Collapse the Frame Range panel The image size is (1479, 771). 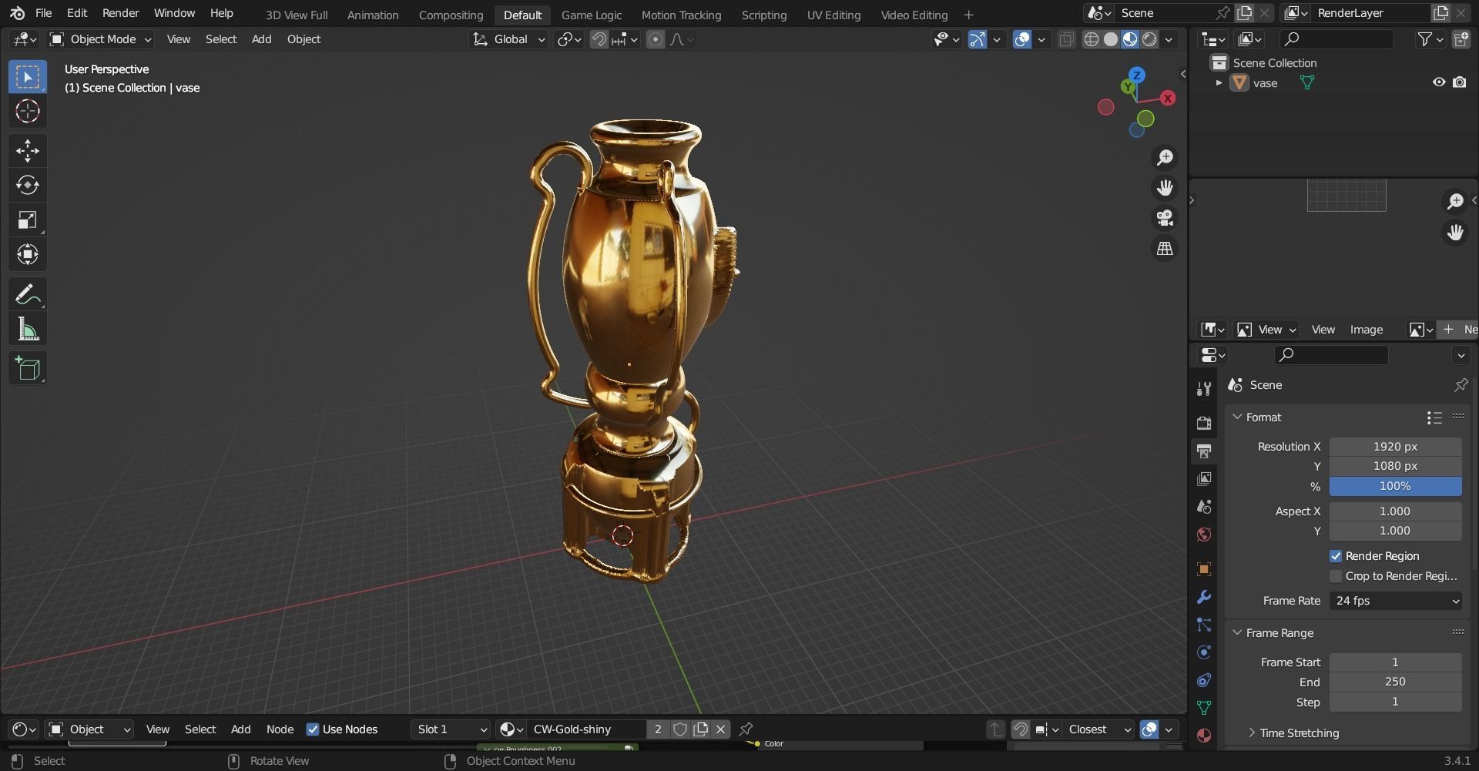pyautogui.click(x=1237, y=632)
